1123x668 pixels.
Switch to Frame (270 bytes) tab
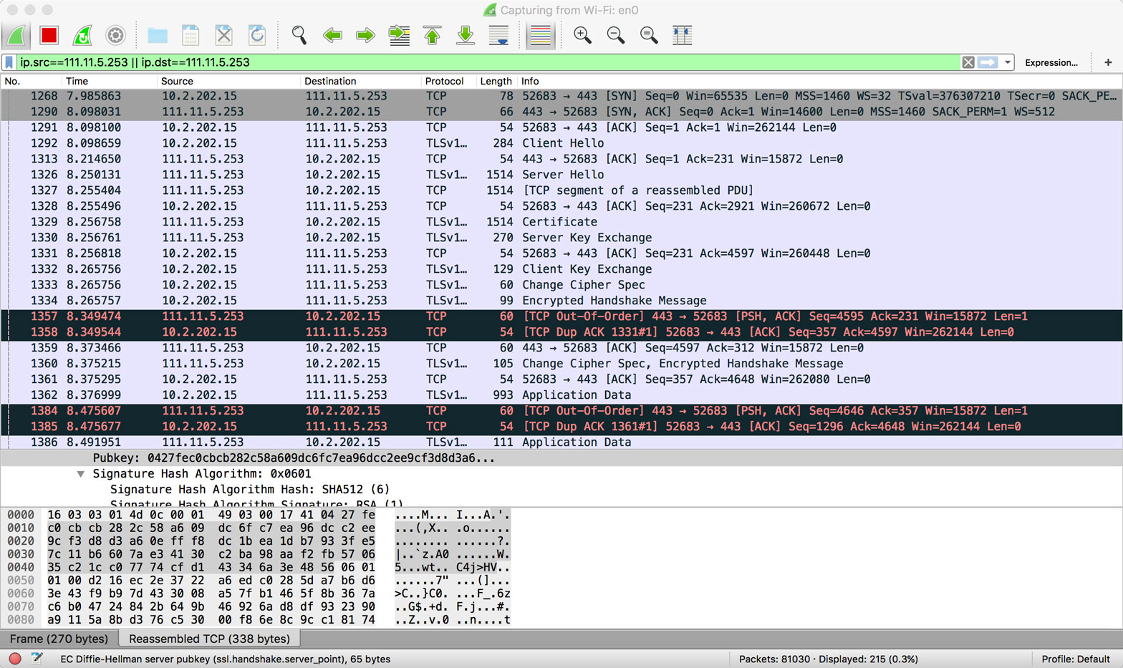tap(59, 639)
